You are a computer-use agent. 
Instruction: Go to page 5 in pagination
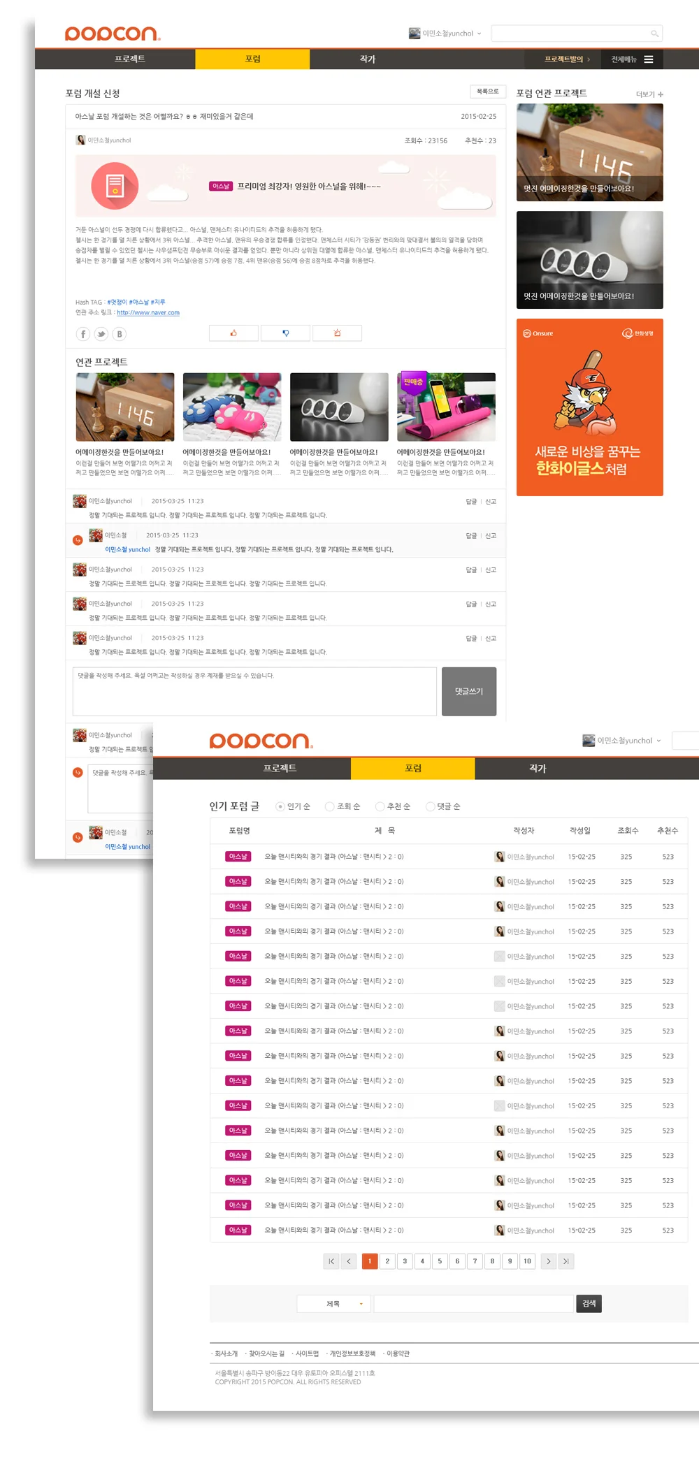click(x=440, y=1261)
